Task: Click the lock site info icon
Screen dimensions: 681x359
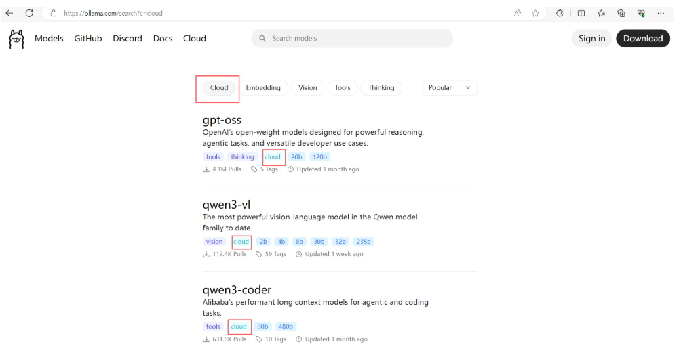Action: point(54,13)
